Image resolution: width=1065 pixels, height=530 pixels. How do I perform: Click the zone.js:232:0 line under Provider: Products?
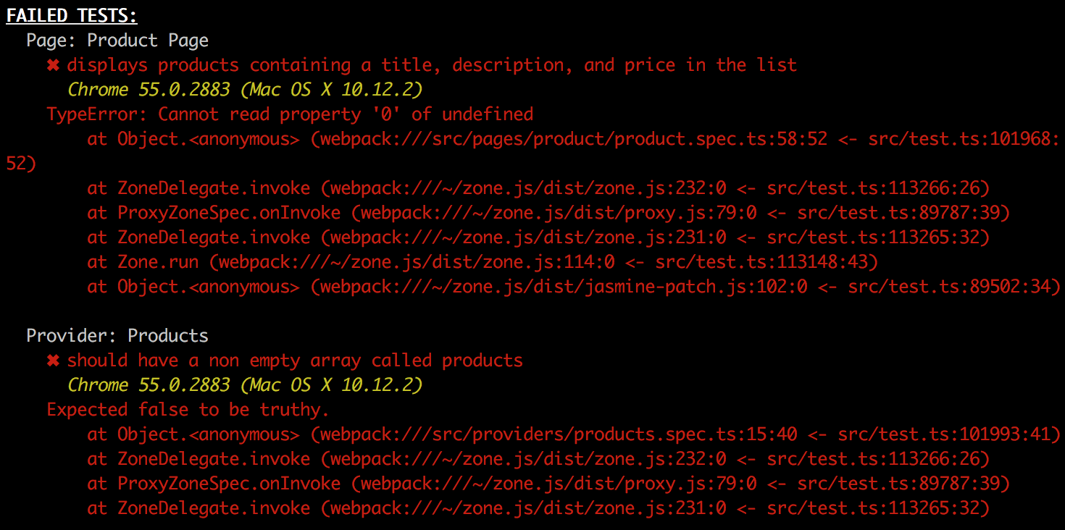click(538, 459)
